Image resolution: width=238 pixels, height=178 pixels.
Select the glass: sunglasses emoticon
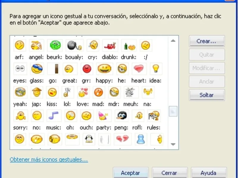37,69
